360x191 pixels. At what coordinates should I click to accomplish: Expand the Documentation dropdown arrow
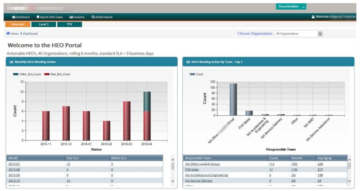(304, 7)
